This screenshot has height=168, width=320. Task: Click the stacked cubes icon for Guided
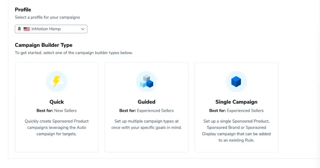pyautogui.click(x=146, y=82)
